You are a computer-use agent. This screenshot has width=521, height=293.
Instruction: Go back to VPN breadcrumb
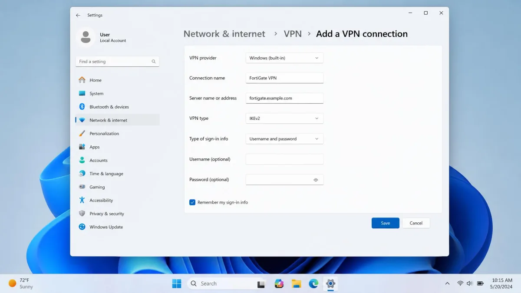[x=293, y=34]
